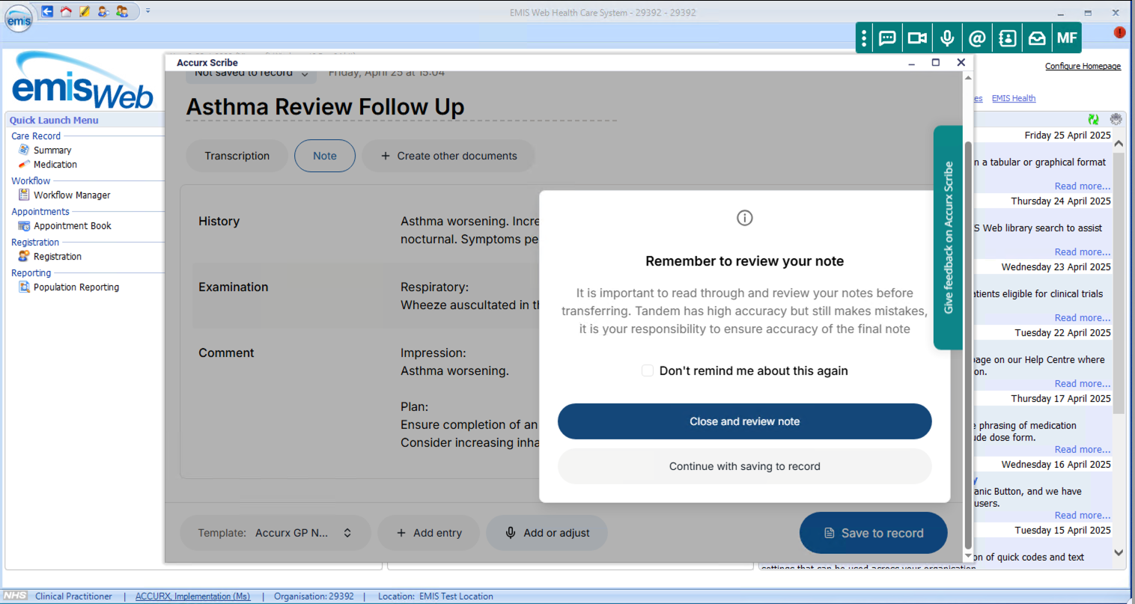The image size is (1135, 604).
Task: Open the Appointment Book label
Action: coord(73,225)
